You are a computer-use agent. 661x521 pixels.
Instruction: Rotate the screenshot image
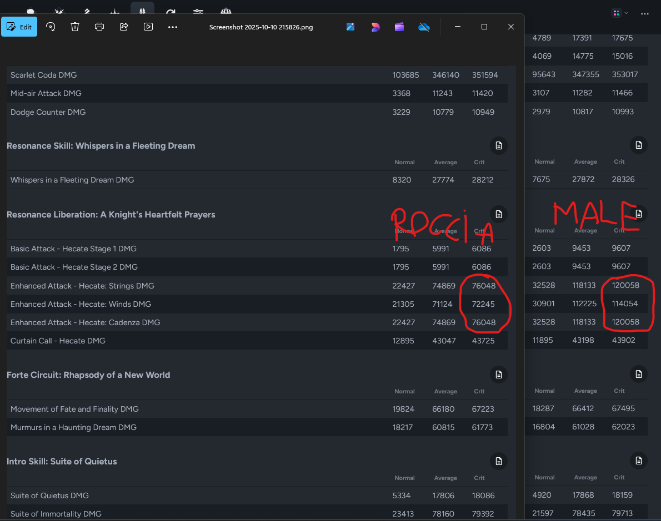point(51,27)
